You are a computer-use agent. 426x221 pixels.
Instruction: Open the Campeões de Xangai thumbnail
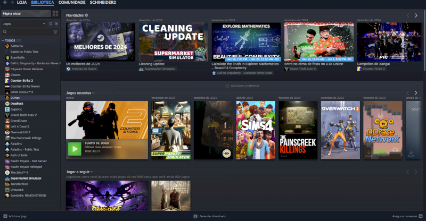[389, 42]
